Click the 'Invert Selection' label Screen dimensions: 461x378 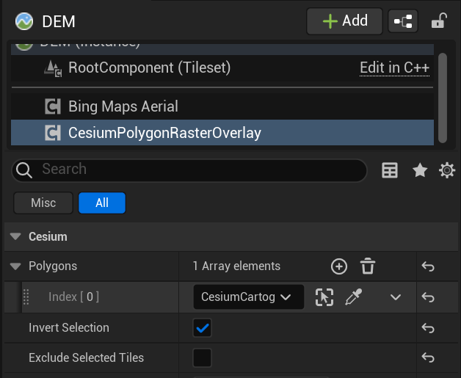point(69,328)
